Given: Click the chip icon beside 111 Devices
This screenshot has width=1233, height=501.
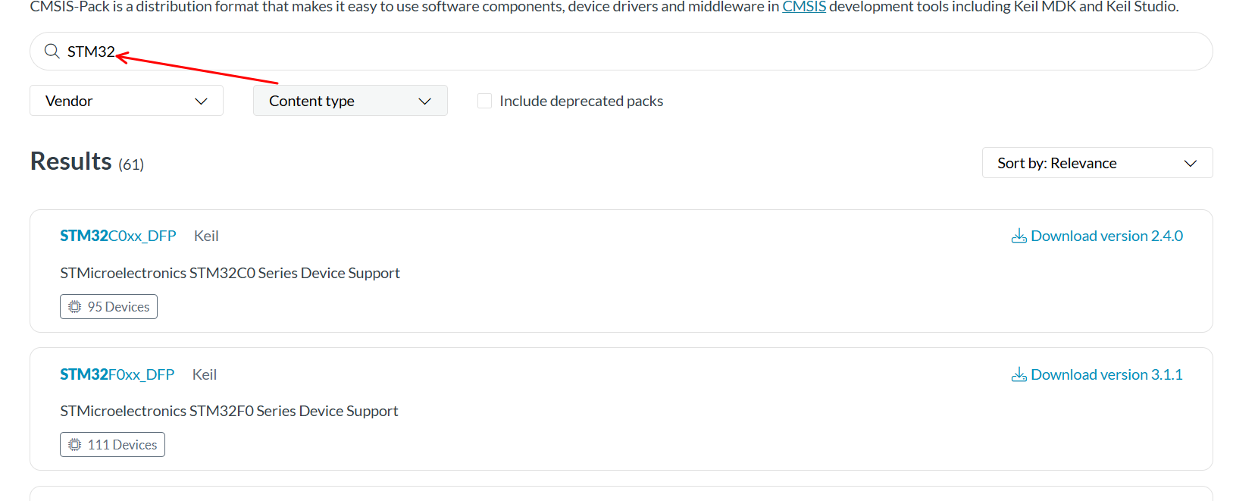Looking at the screenshot, I should coord(74,445).
